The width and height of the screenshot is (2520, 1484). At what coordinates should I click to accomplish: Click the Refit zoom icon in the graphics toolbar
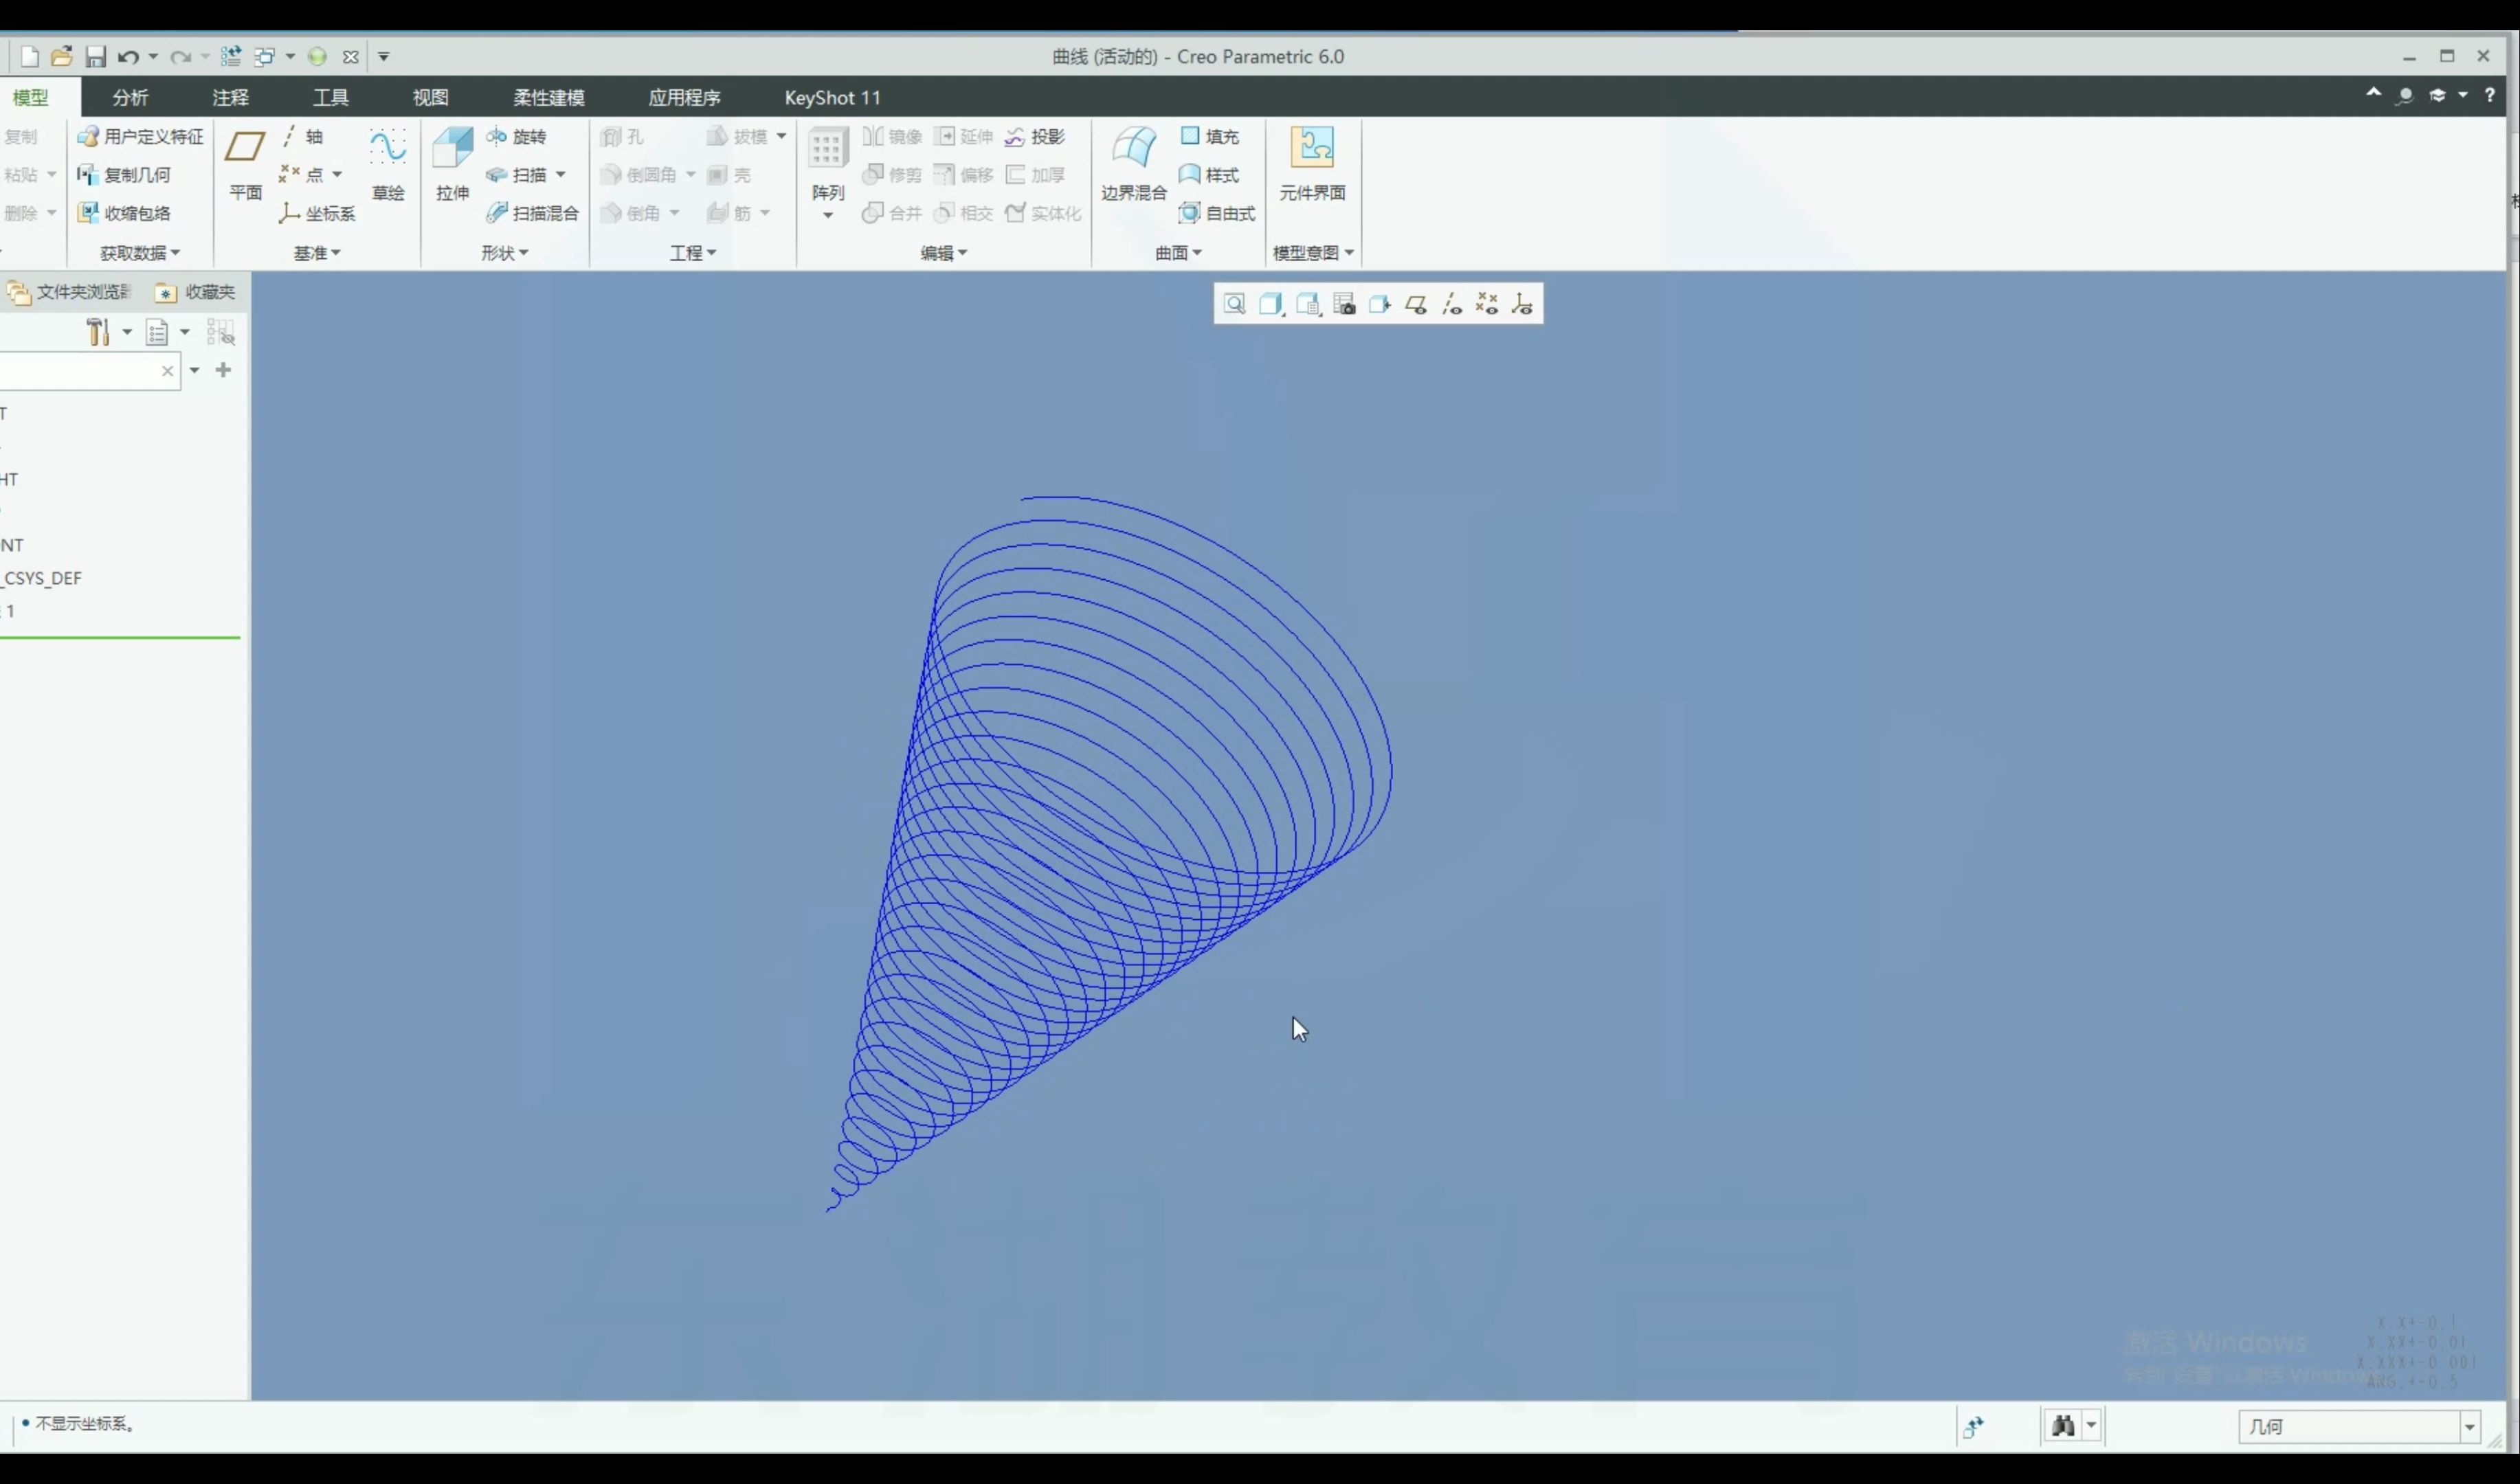[x=1234, y=304]
